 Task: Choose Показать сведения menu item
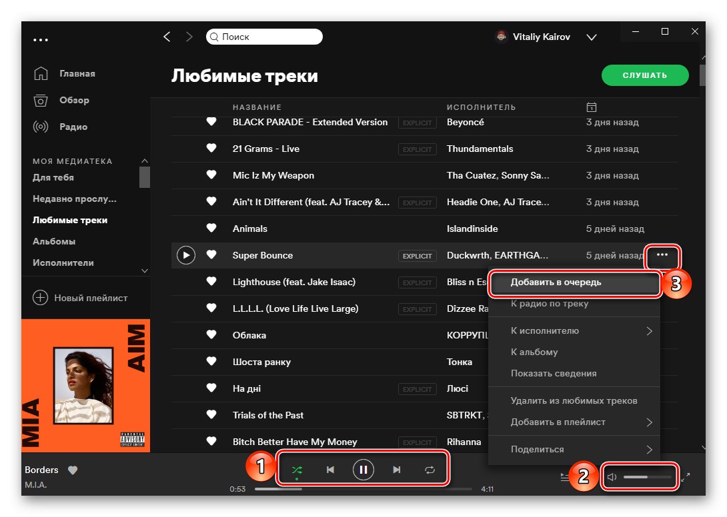574,373
